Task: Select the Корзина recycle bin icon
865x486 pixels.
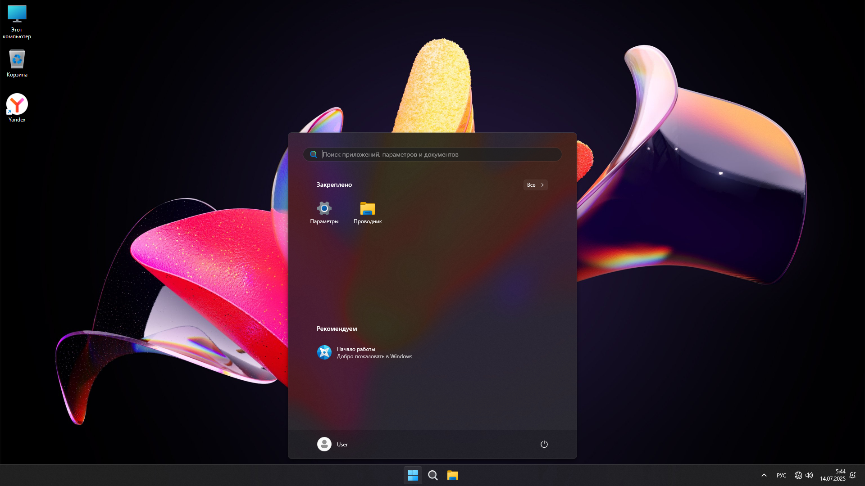Action: [17, 63]
